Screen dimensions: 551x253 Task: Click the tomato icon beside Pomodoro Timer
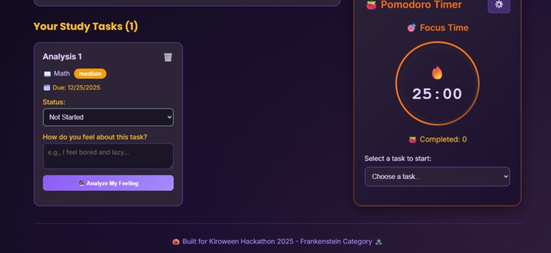[371, 5]
